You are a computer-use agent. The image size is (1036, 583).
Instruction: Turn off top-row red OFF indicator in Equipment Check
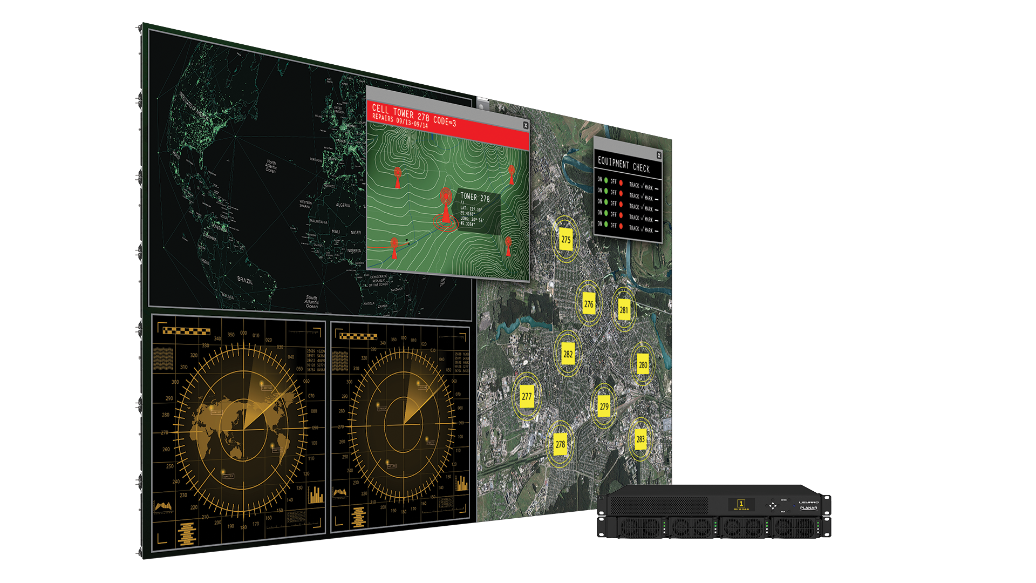tap(621, 183)
